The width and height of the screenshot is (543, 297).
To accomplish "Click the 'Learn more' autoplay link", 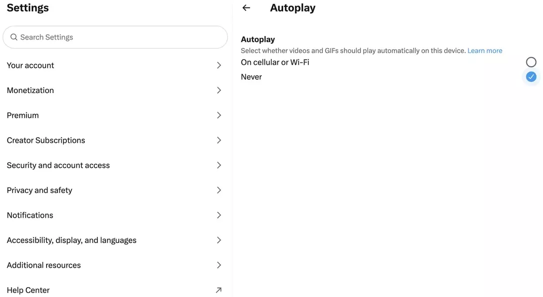I will pos(484,50).
